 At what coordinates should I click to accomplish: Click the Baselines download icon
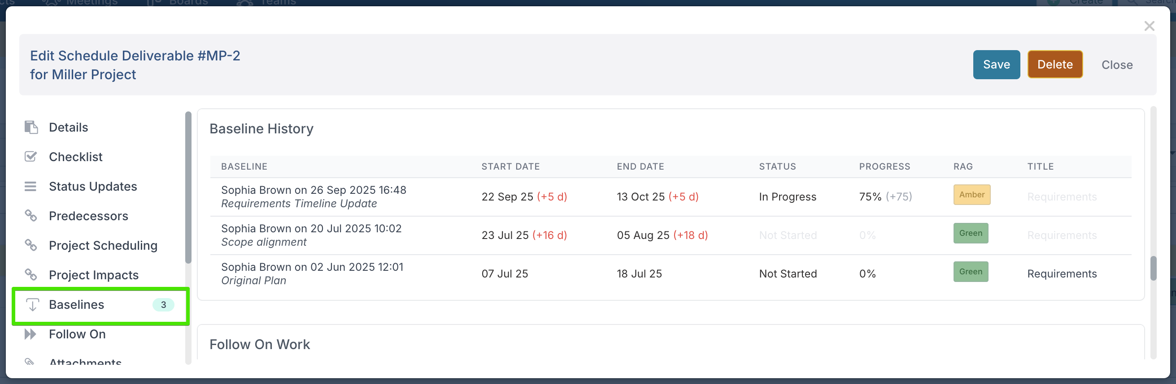[x=32, y=305]
